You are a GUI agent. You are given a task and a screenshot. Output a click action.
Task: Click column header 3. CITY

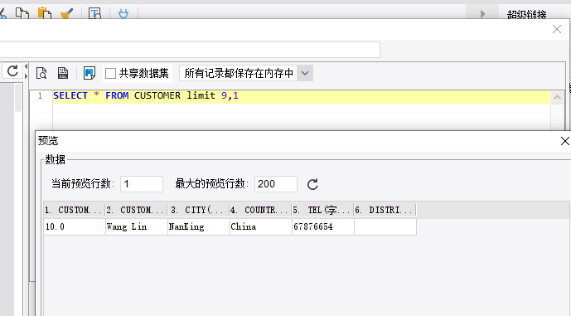tap(198, 210)
